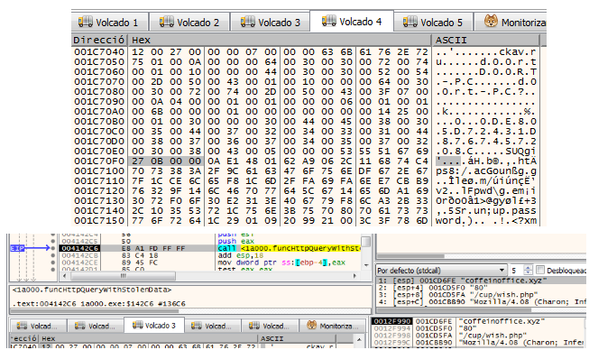Toggle breakpoint dot at address 004142CB
This screenshot has width=589, height=350.
coord(53,255)
